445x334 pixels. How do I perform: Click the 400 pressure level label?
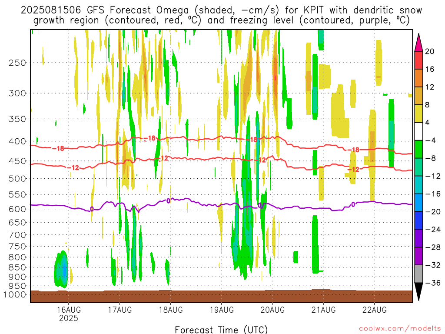(17, 141)
